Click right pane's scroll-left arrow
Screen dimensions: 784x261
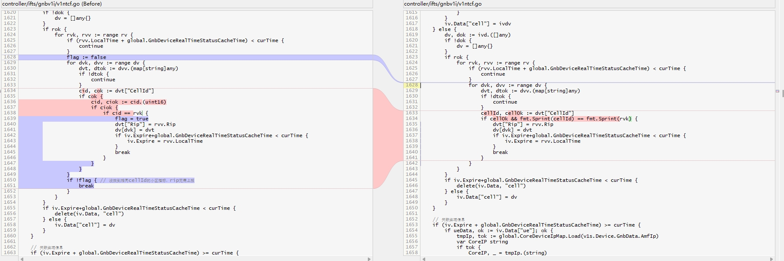click(x=424, y=259)
